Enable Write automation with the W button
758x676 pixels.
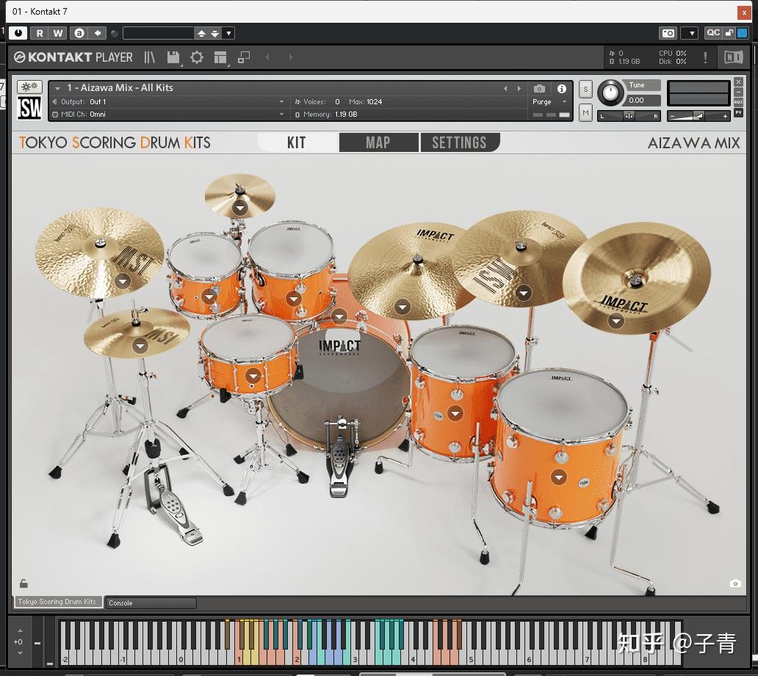point(57,33)
